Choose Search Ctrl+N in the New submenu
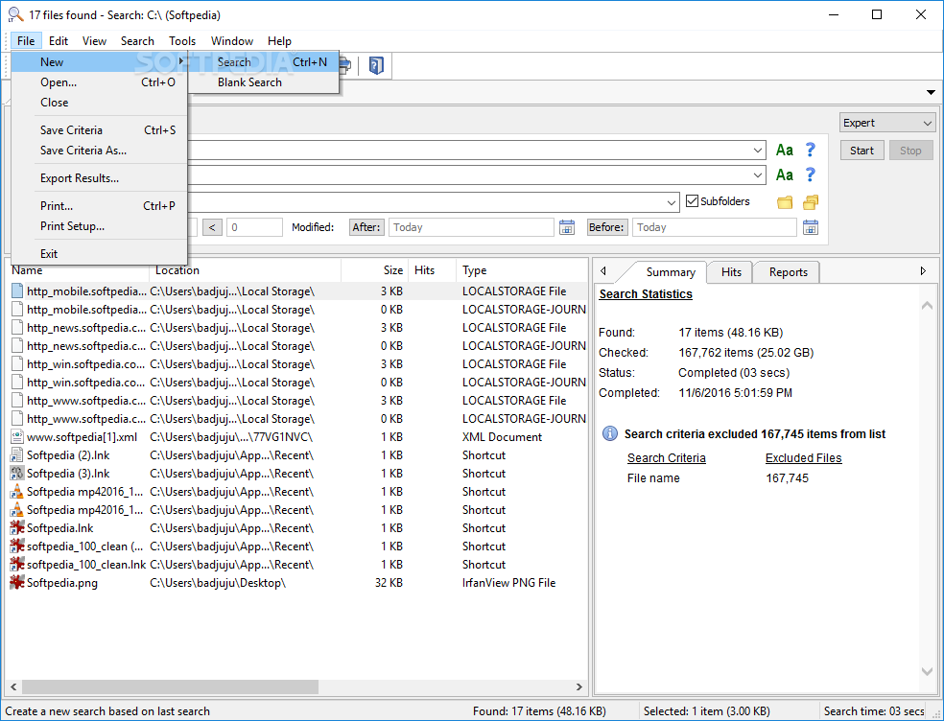Screen dimensions: 944x721 (x=264, y=62)
